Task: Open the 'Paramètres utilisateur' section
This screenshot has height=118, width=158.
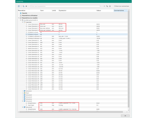Action: [29, 15]
